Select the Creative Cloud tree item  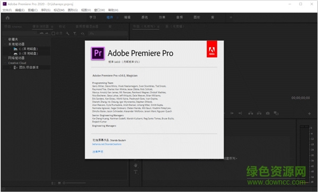(17, 63)
